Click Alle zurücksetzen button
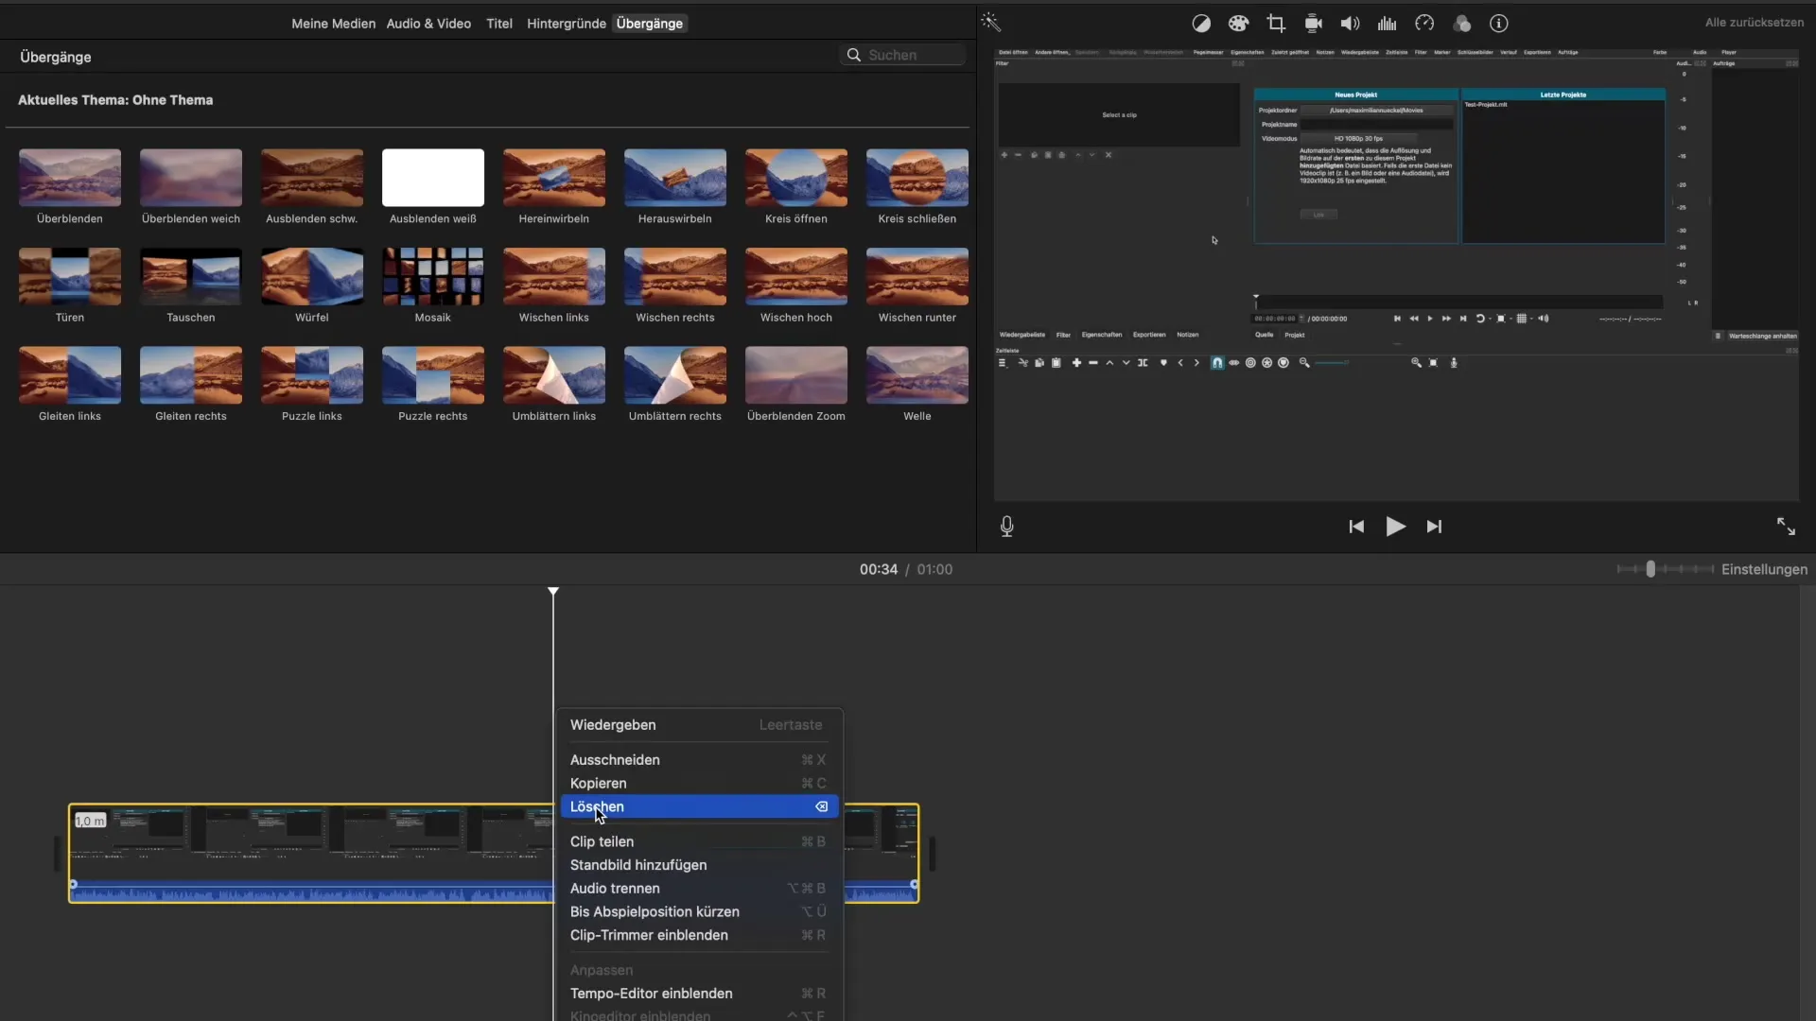The width and height of the screenshot is (1816, 1021). pyautogui.click(x=1754, y=23)
